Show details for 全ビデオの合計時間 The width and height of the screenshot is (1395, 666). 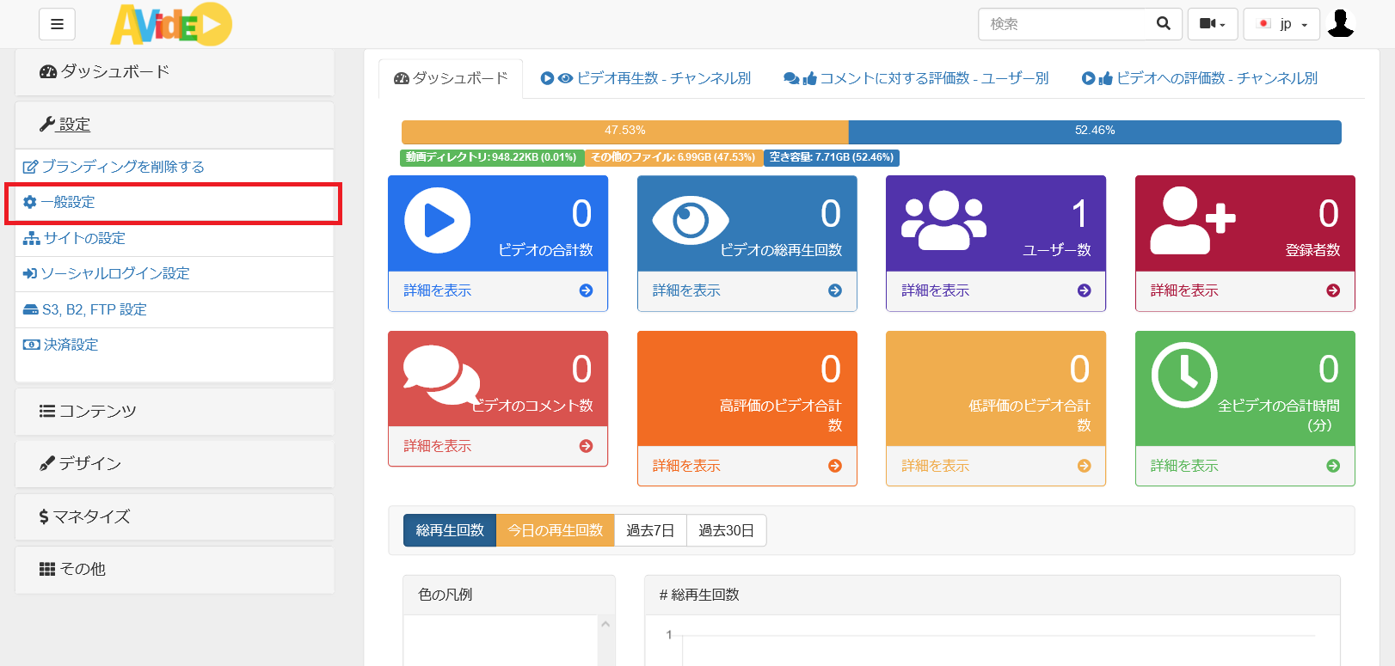1184,466
